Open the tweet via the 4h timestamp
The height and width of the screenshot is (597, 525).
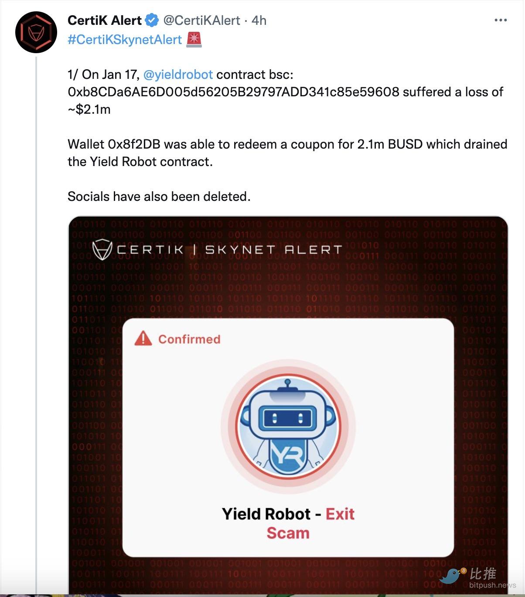coord(259,20)
